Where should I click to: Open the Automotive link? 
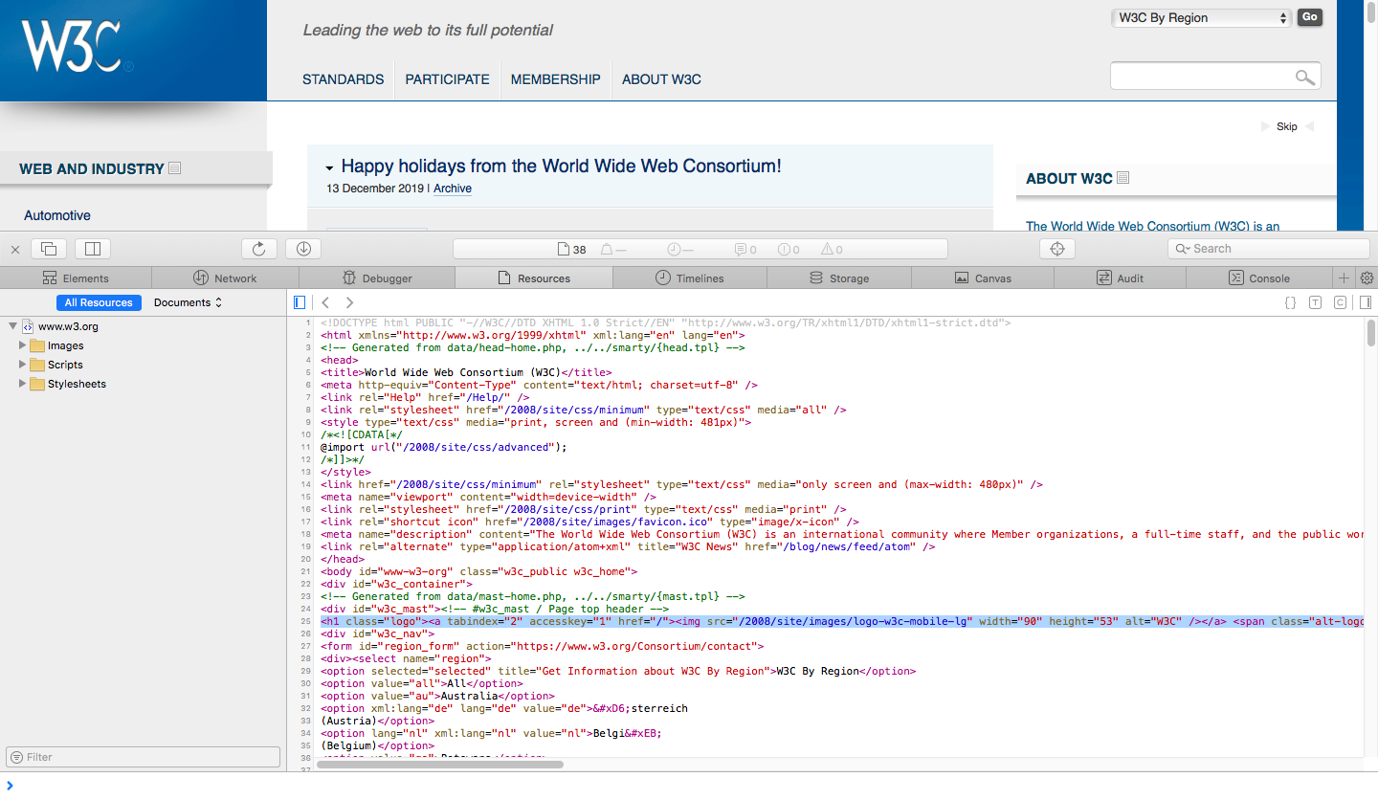click(x=57, y=215)
